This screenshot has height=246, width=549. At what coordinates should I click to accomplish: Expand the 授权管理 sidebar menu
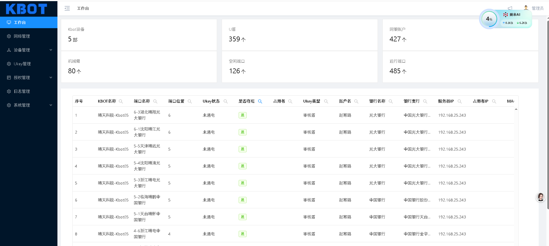click(29, 78)
